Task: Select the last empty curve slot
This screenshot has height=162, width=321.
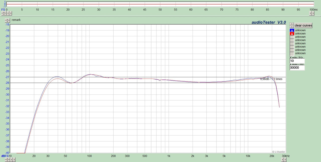Action: pyautogui.click(x=292, y=53)
